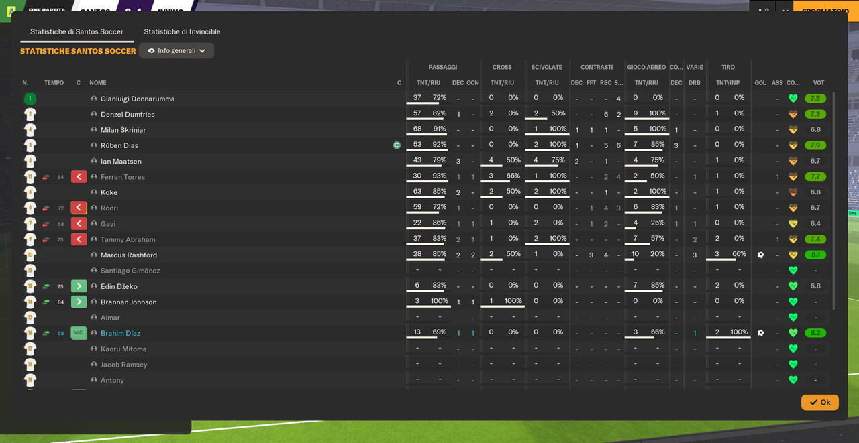Screen dimensions: 859x443
Task: Switch to Statistiche di Santos Soccer tab
Action: click(x=77, y=31)
